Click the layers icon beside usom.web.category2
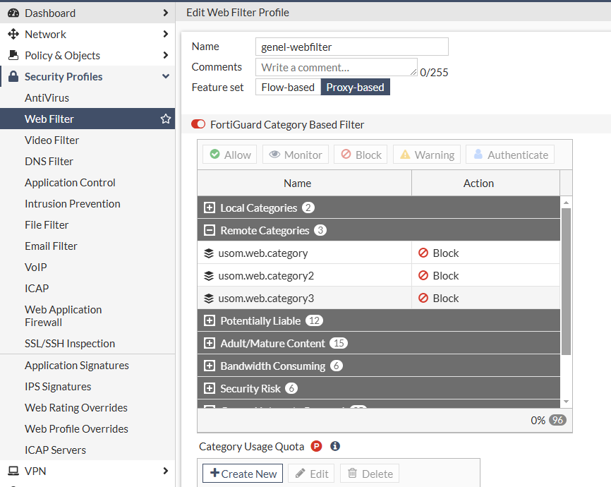The width and height of the screenshot is (611, 487). [209, 276]
